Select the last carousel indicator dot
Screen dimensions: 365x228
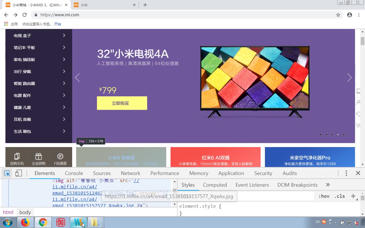pyautogui.click(x=344, y=135)
